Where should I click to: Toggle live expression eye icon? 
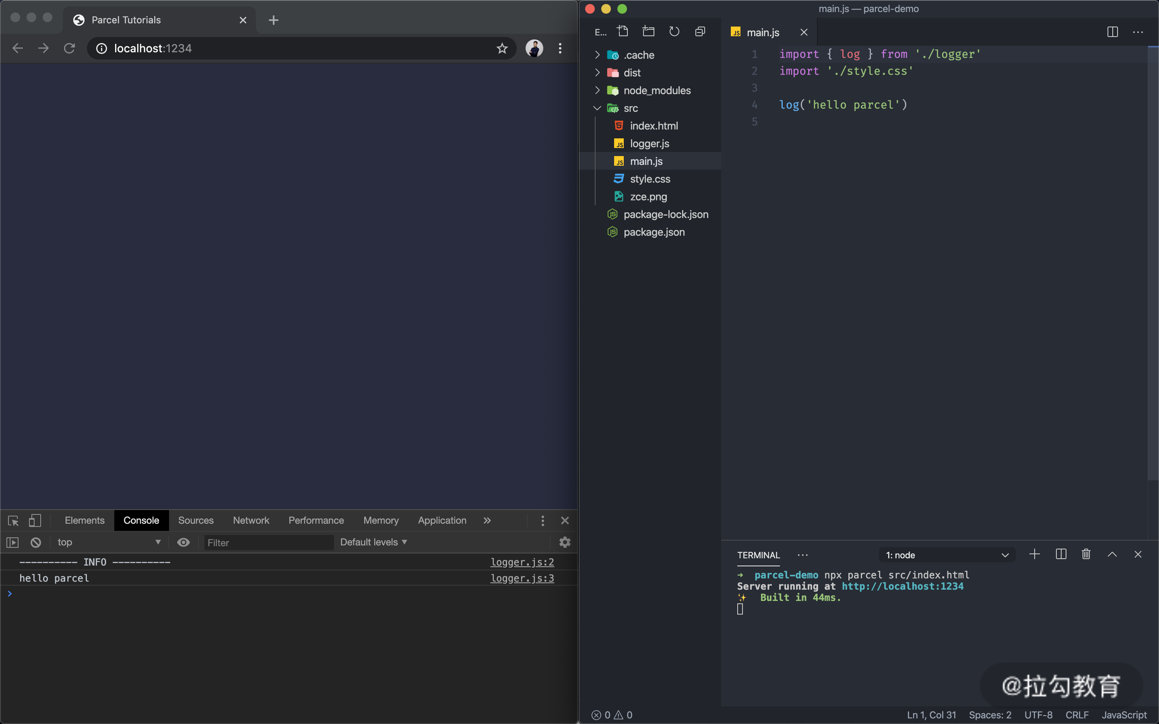[x=184, y=543]
